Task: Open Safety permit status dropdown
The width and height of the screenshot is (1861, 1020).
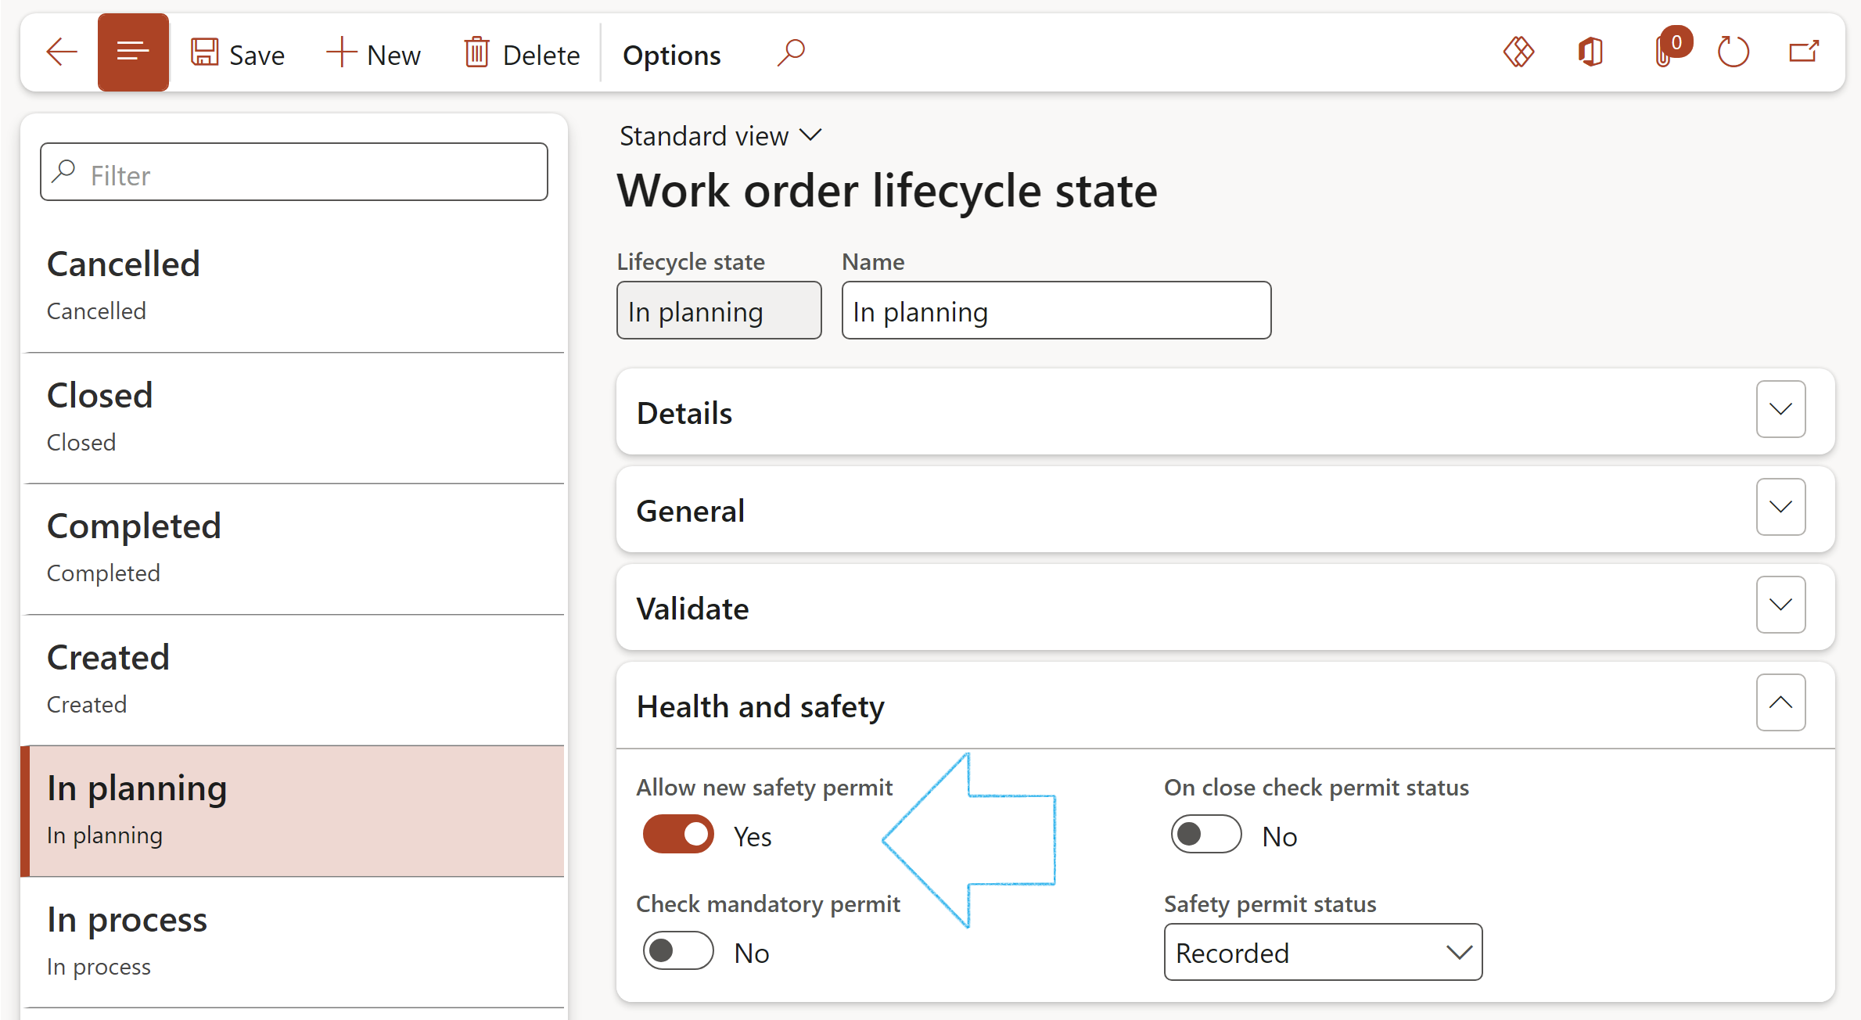Action: [1323, 952]
